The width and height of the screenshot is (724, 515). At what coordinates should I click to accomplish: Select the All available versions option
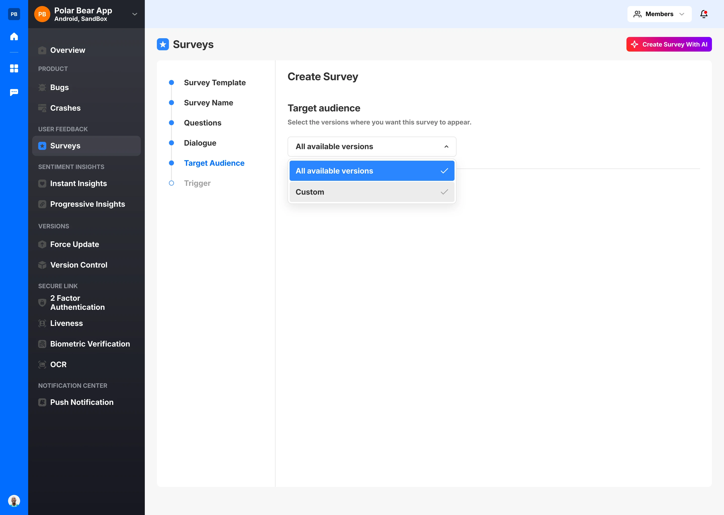(372, 170)
